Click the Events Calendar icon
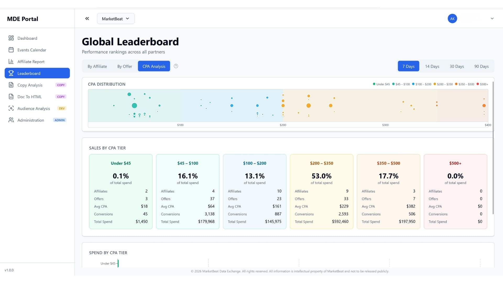Screen dimensions: 503x283 click(x=11, y=50)
